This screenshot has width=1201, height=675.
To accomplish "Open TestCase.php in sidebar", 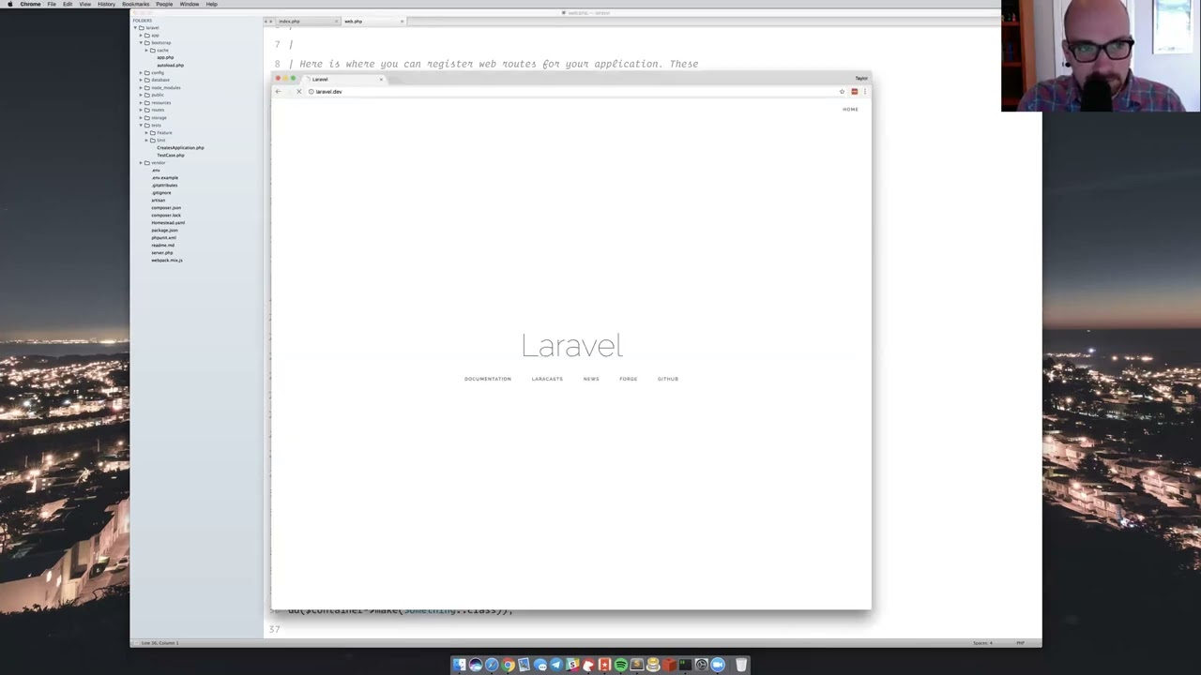I will [171, 156].
